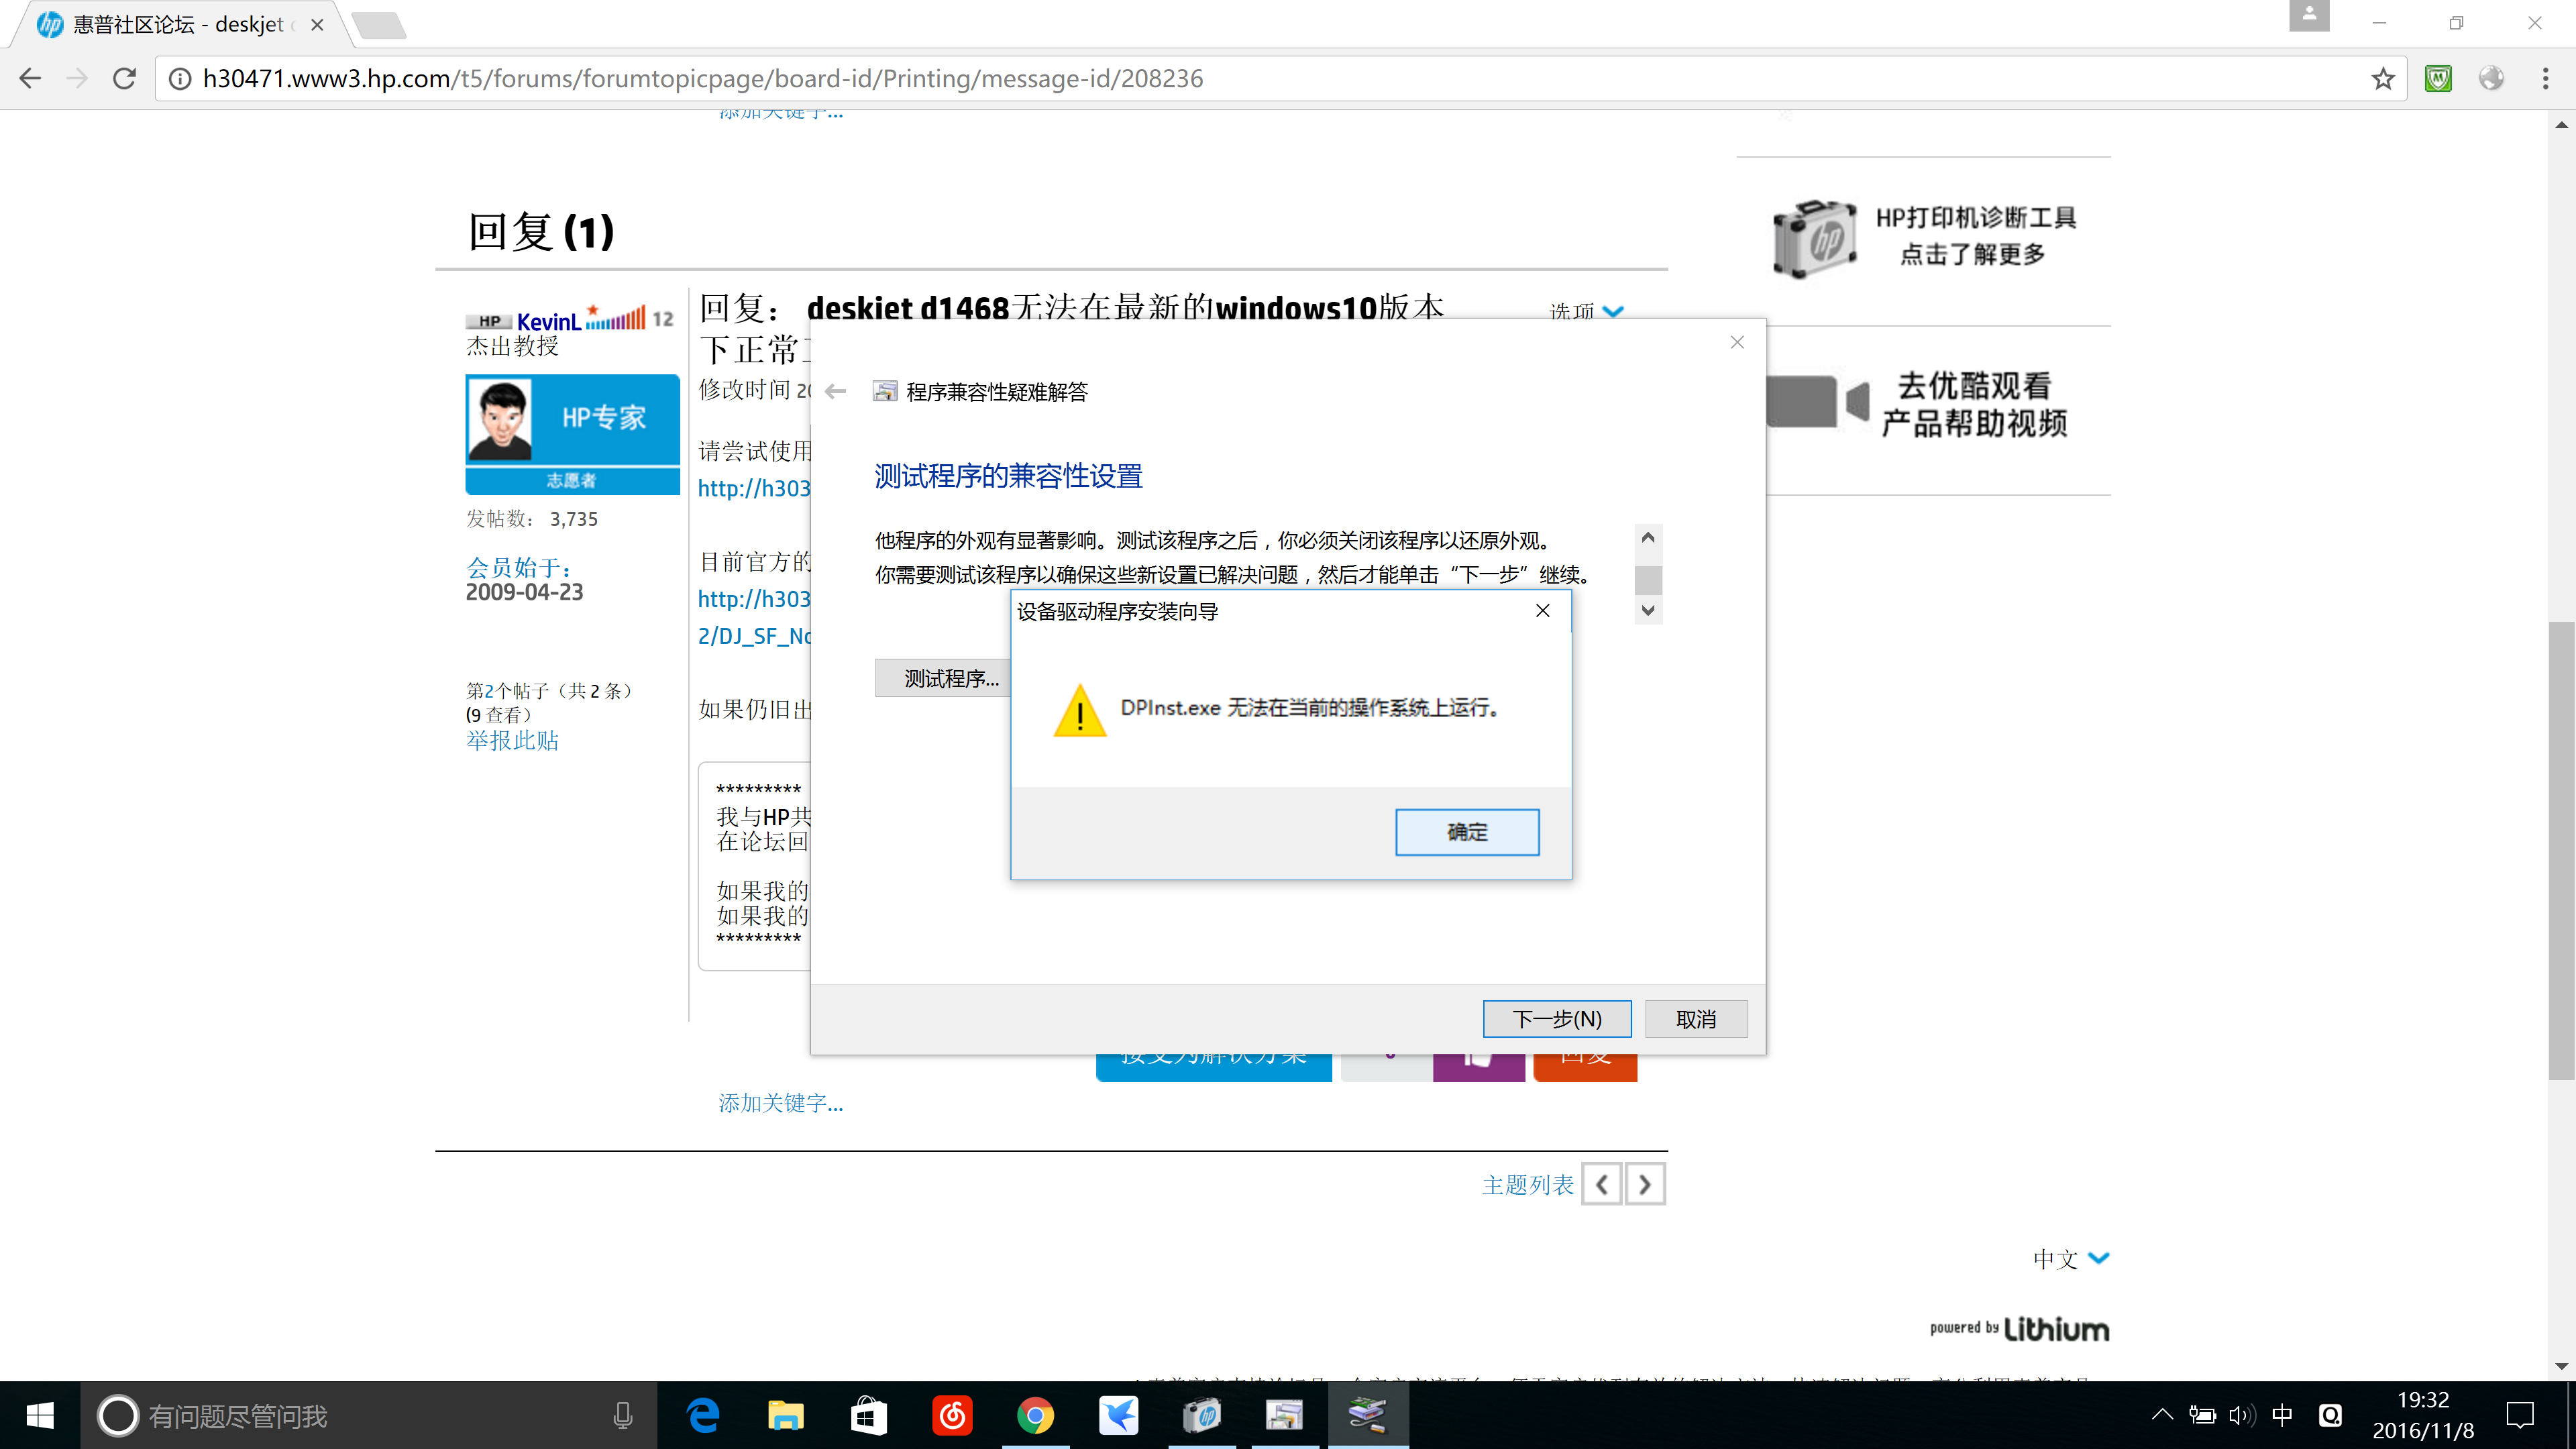Confirm the DPInst.exe warning with 确定
Image resolution: width=2576 pixels, height=1449 pixels.
[1467, 832]
